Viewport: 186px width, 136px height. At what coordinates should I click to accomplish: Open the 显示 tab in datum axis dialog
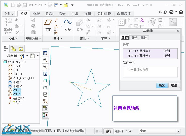point(134,38)
